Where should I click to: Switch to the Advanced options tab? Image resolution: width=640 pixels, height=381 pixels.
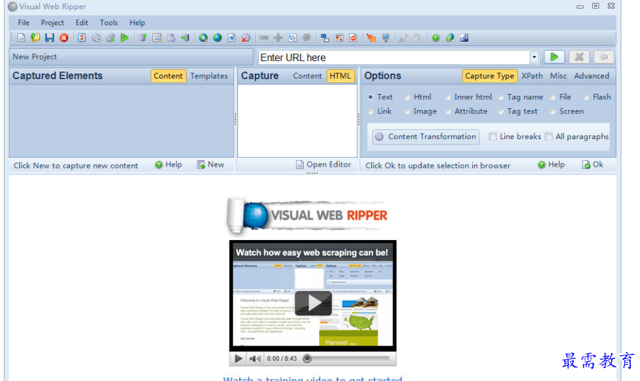[591, 76]
